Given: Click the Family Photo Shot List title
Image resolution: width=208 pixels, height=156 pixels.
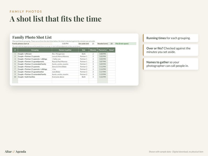Looking at the screenshot, I should [x=32, y=37].
